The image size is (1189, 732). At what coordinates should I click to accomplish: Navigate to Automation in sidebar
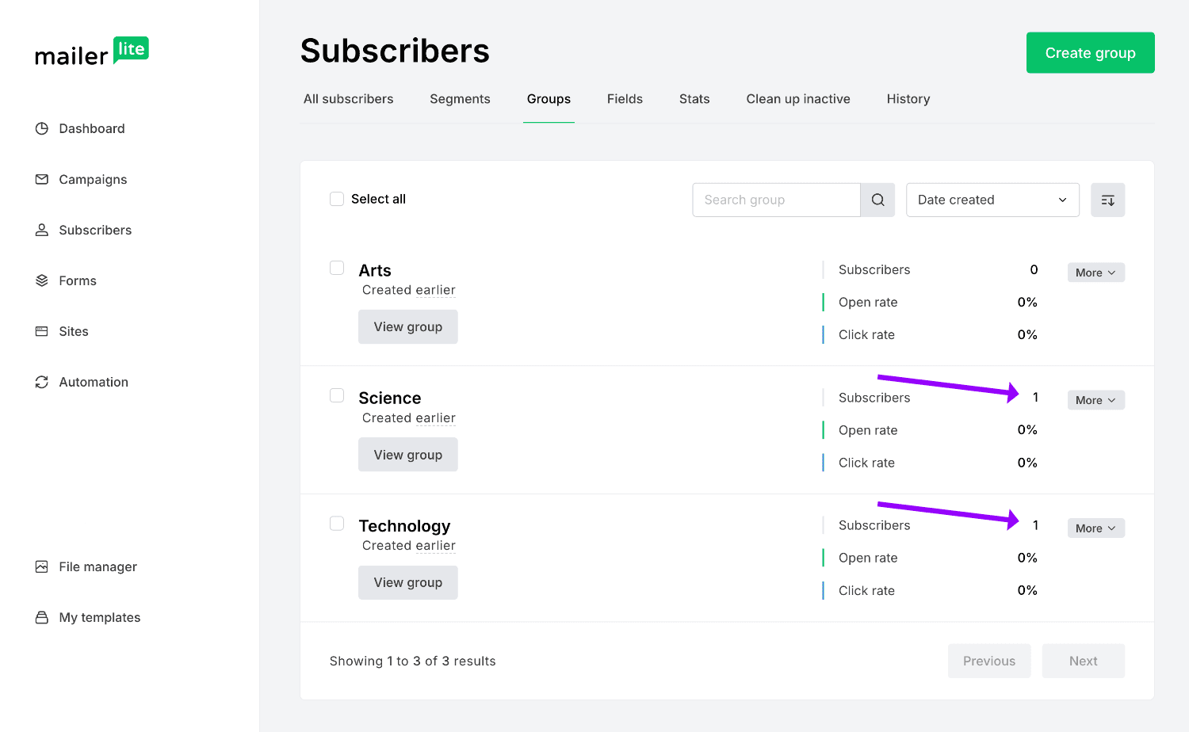point(94,382)
